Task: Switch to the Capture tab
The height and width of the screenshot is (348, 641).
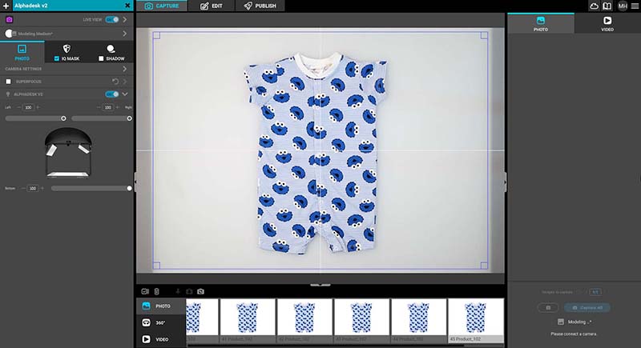Action: [x=162, y=6]
